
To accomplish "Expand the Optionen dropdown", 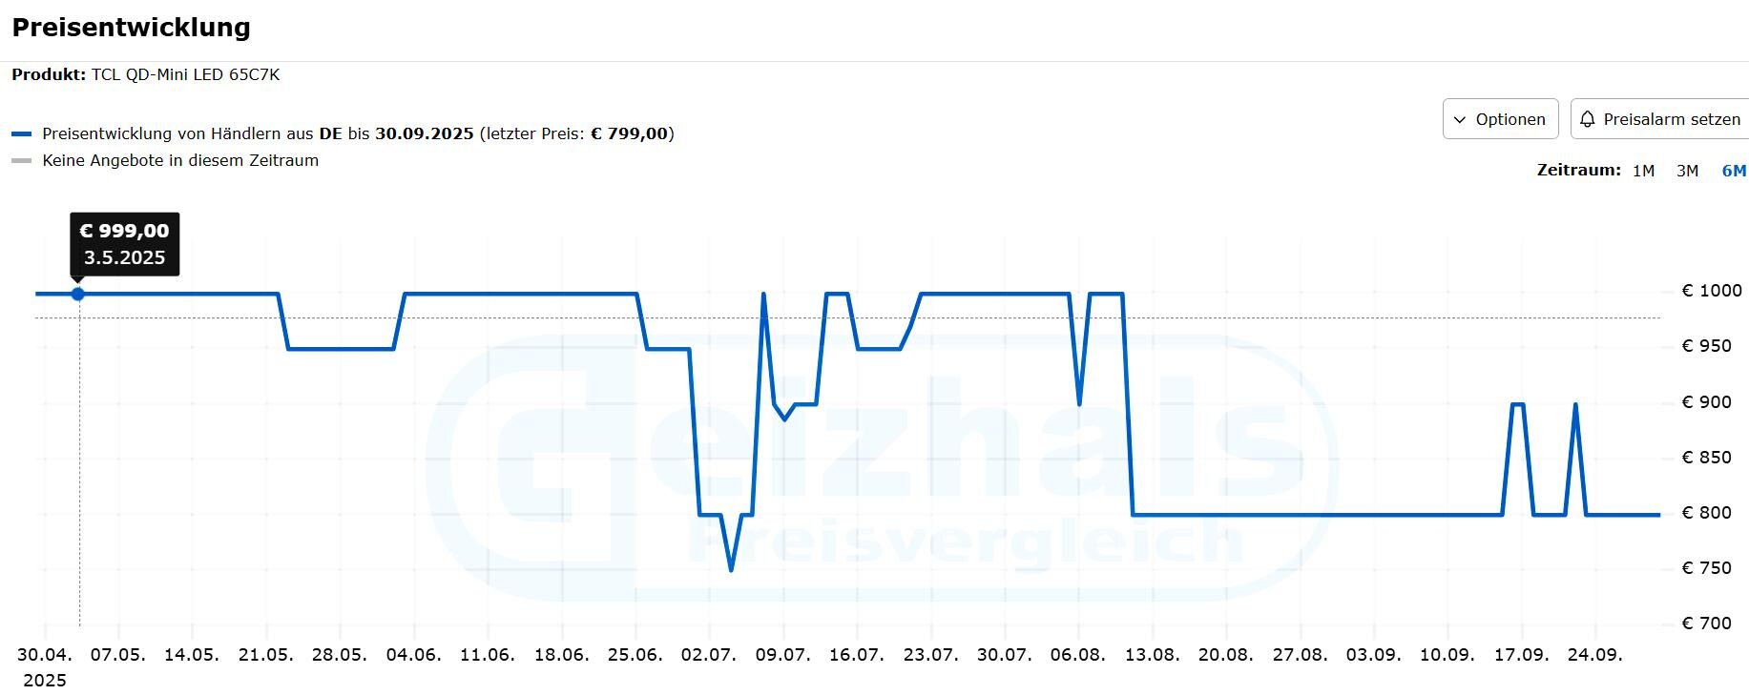I will coord(1500,119).
